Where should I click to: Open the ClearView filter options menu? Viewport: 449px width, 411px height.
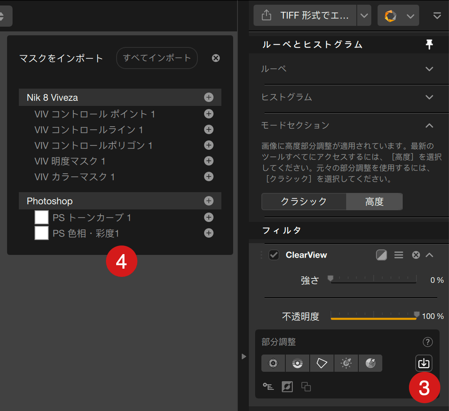[x=399, y=255]
